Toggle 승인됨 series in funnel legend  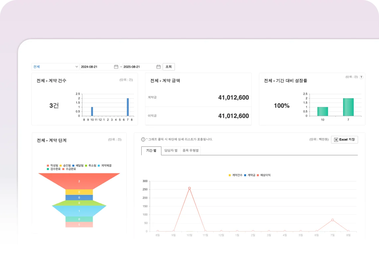64,165
